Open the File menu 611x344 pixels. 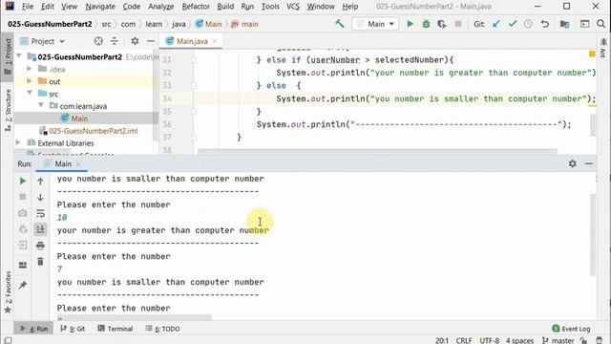click(x=28, y=7)
